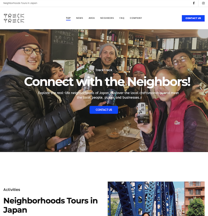Open the FAQ page
Image resolution: width=208 pixels, height=216 pixels.
tap(122, 18)
